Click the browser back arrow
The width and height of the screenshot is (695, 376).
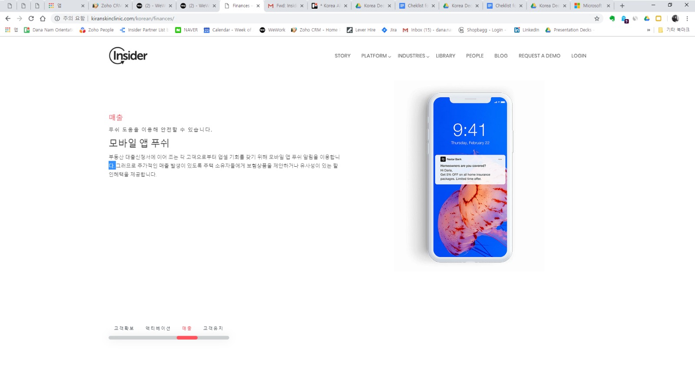[8, 19]
